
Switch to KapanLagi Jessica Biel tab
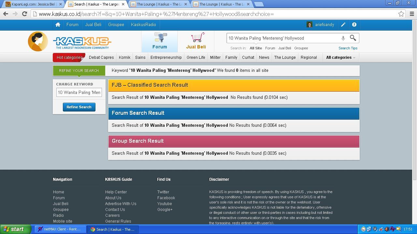(33, 4)
